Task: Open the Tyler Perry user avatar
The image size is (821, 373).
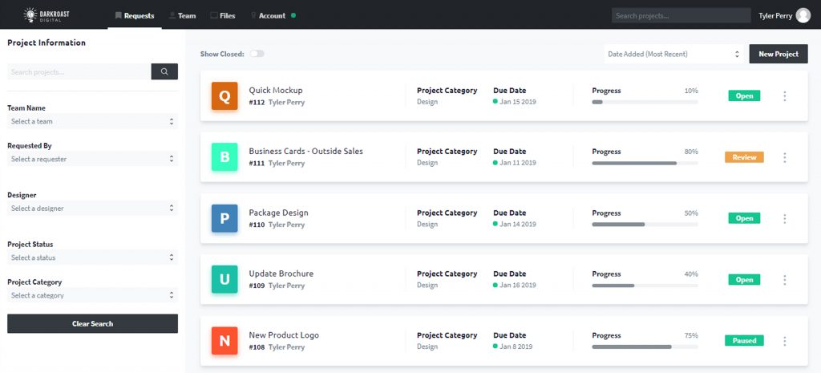Action: (x=803, y=15)
